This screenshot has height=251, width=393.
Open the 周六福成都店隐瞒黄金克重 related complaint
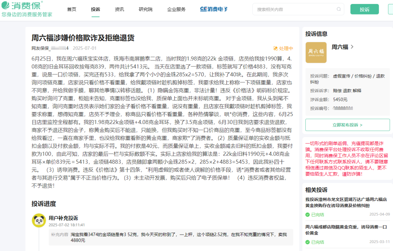(x=346, y=230)
